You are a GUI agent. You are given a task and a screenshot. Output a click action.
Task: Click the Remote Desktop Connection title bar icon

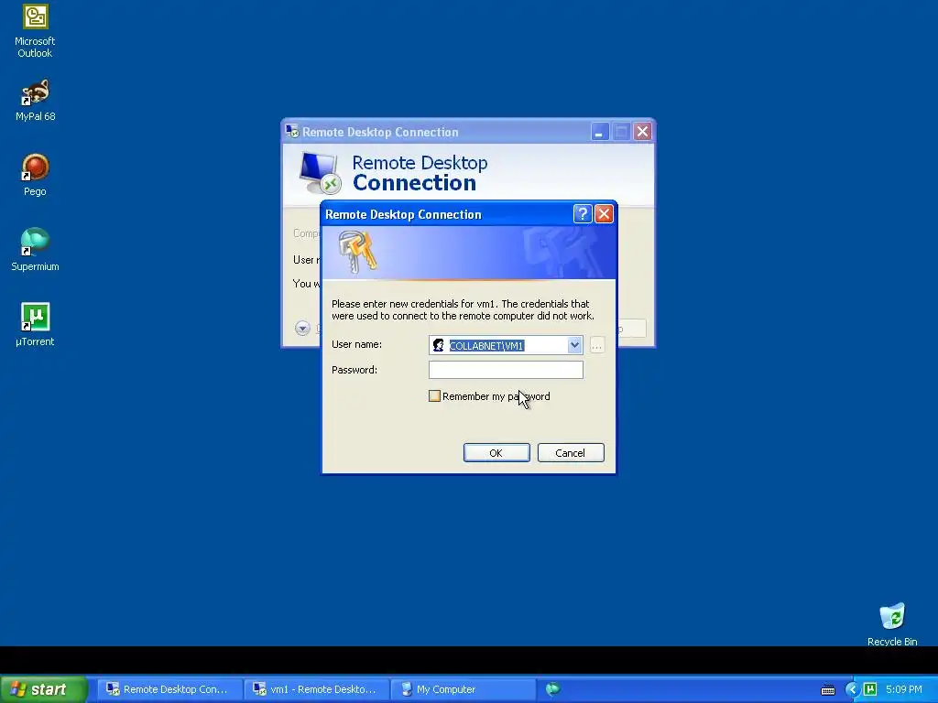coord(292,131)
